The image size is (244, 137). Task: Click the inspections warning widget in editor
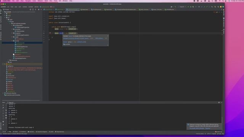[215, 12]
